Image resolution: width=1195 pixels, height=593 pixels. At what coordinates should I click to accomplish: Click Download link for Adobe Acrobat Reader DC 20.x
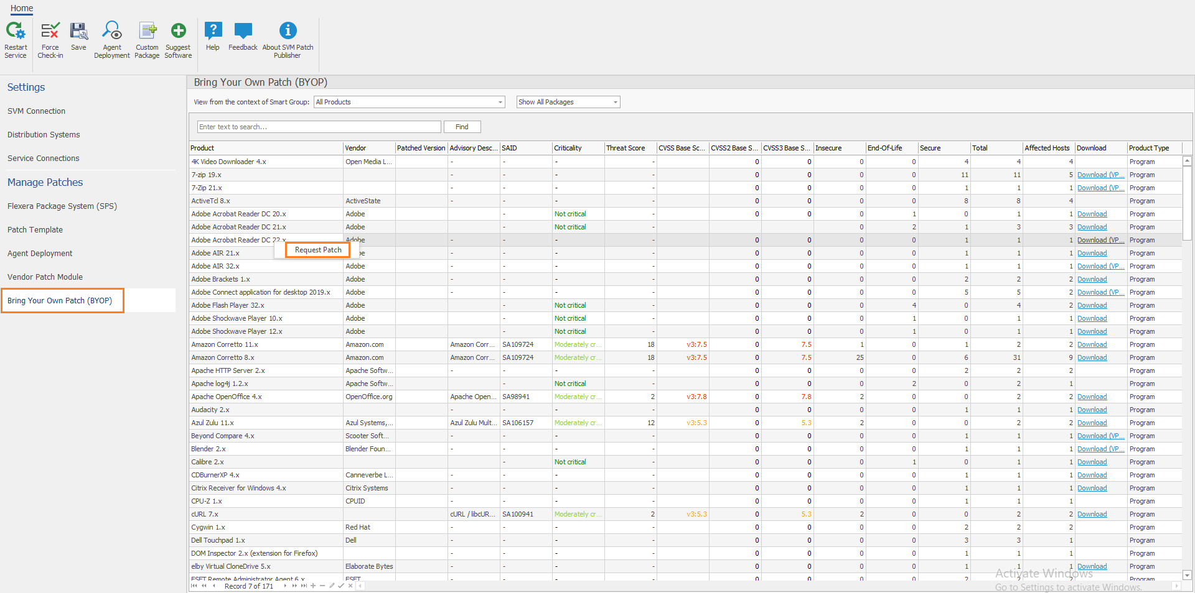point(1092,214)
